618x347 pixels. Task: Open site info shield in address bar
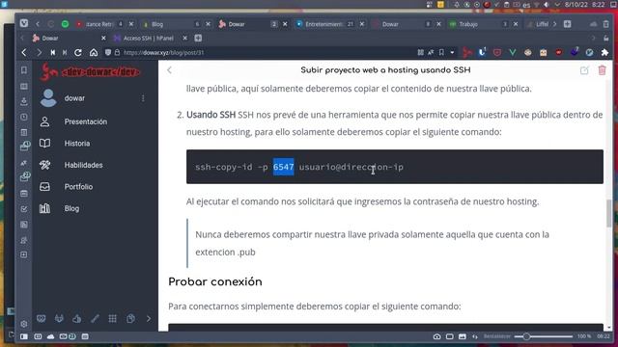(108, 52)
